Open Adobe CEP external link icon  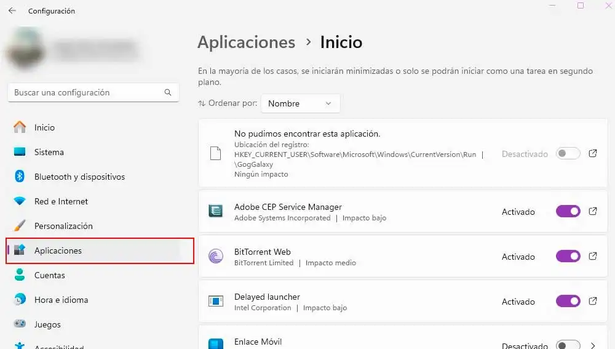593,211
